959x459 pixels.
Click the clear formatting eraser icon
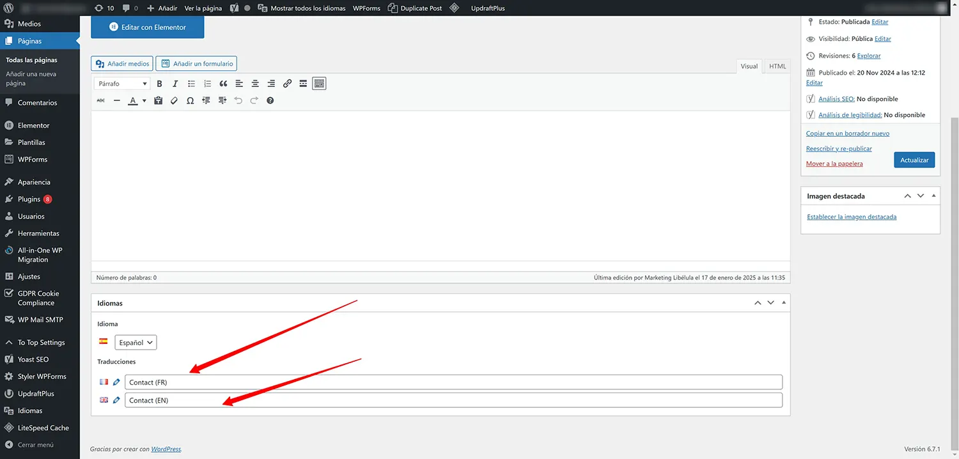(174, 100)
